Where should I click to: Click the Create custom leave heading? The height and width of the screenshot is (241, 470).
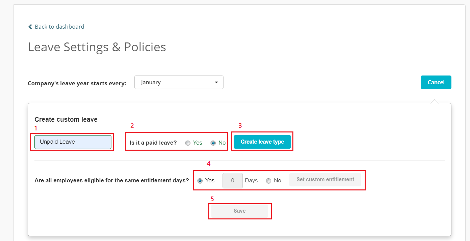(x=66, y=119)
